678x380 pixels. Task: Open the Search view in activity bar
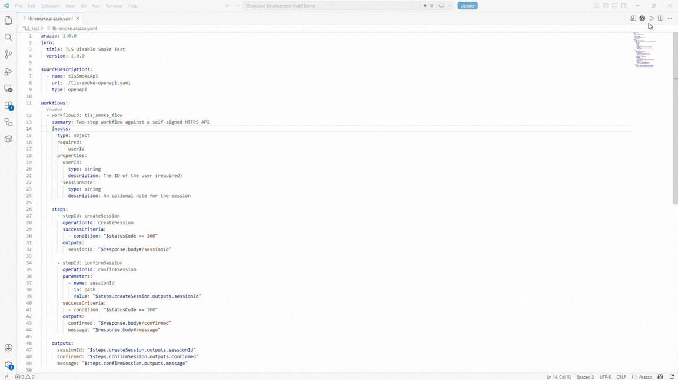pyautogui.click(x=8, y=38)
